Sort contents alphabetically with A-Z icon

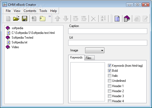[103, 18]
